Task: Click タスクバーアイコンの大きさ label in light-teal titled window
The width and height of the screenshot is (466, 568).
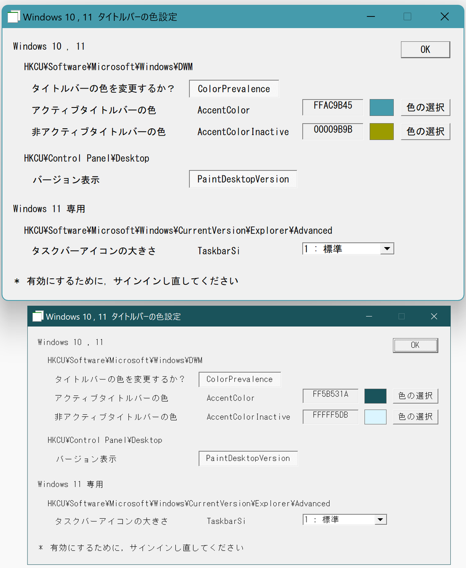Action: coord(94,251)
